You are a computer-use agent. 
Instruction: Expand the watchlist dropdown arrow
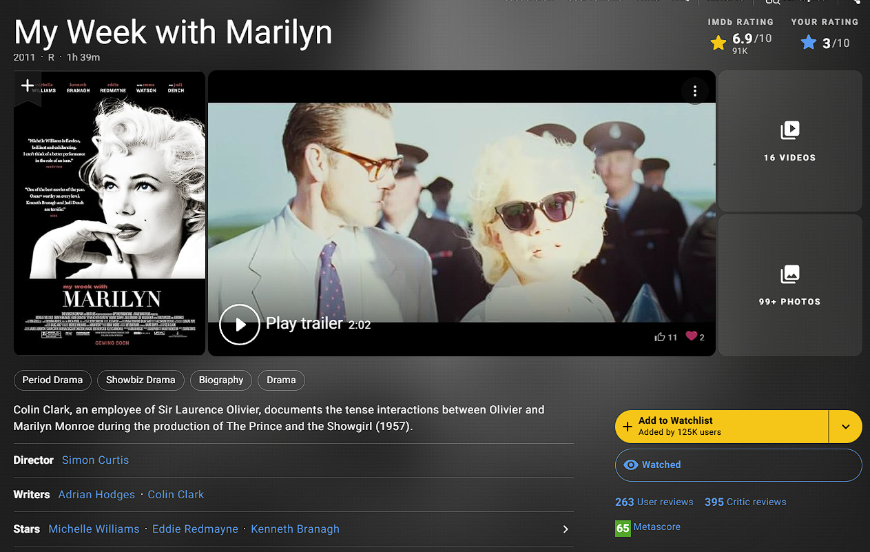point(846,427)
